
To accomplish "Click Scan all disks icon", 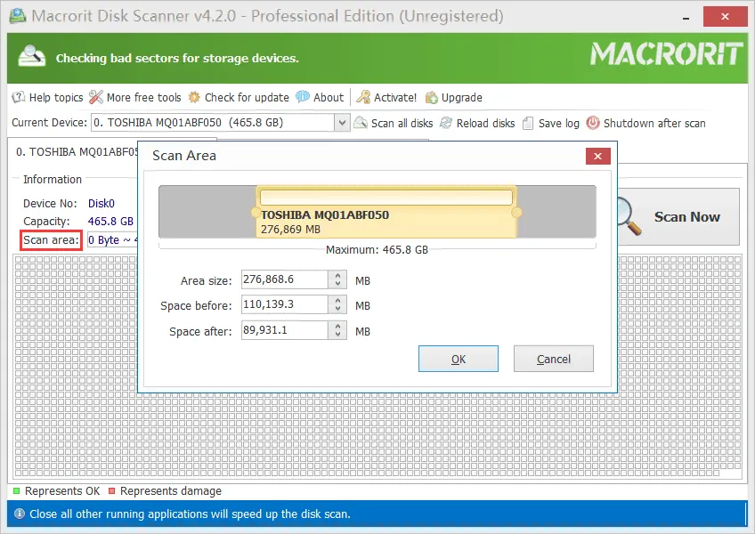I will click(x=361, y=123).
